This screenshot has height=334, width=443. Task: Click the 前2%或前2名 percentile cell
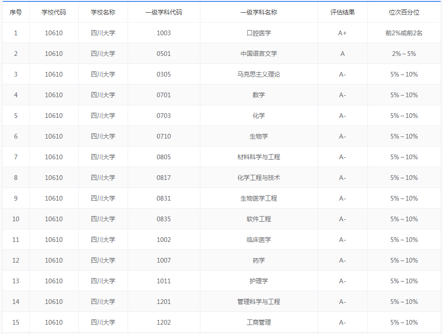(404, 33)
